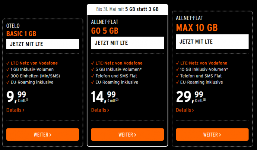Click footnote (2) next to 14,99 price

coord(117,100)
